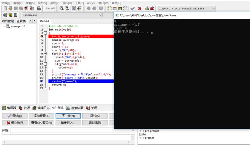The width and height of the screenshot is (250, 145).
Task: Collapse the fold box at line 12
Action: [45, 64]
